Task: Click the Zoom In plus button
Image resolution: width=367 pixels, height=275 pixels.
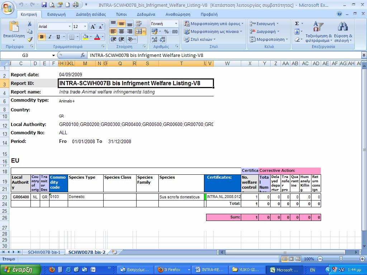Action: 362,259
